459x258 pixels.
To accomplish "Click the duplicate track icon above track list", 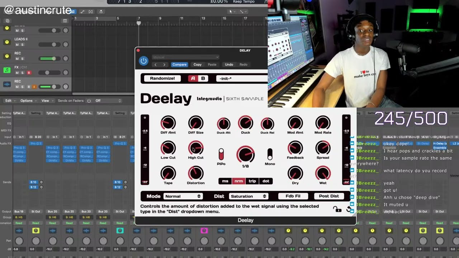I will coord(8,21).
